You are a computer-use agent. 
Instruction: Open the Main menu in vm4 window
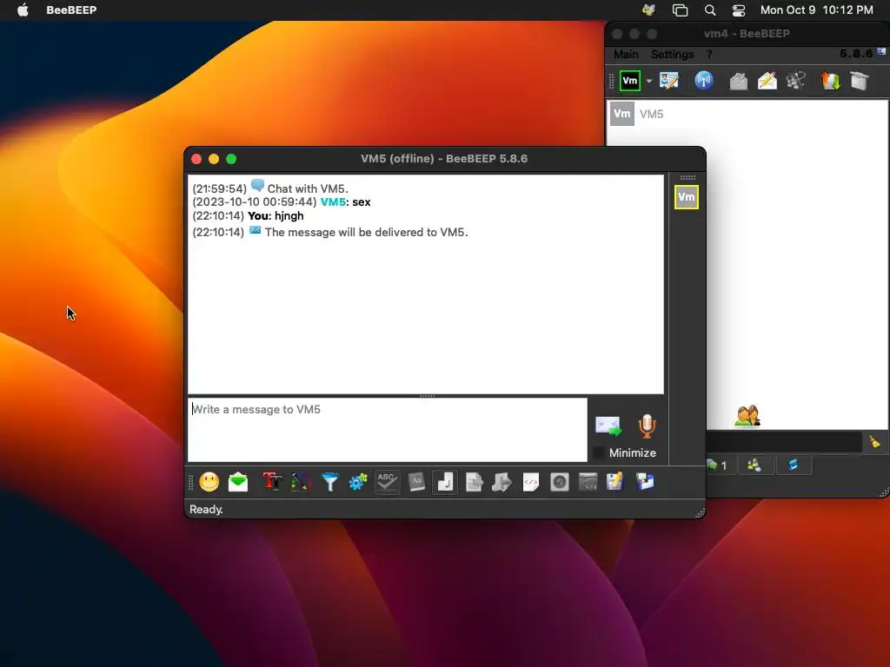[x=626, y=55]
